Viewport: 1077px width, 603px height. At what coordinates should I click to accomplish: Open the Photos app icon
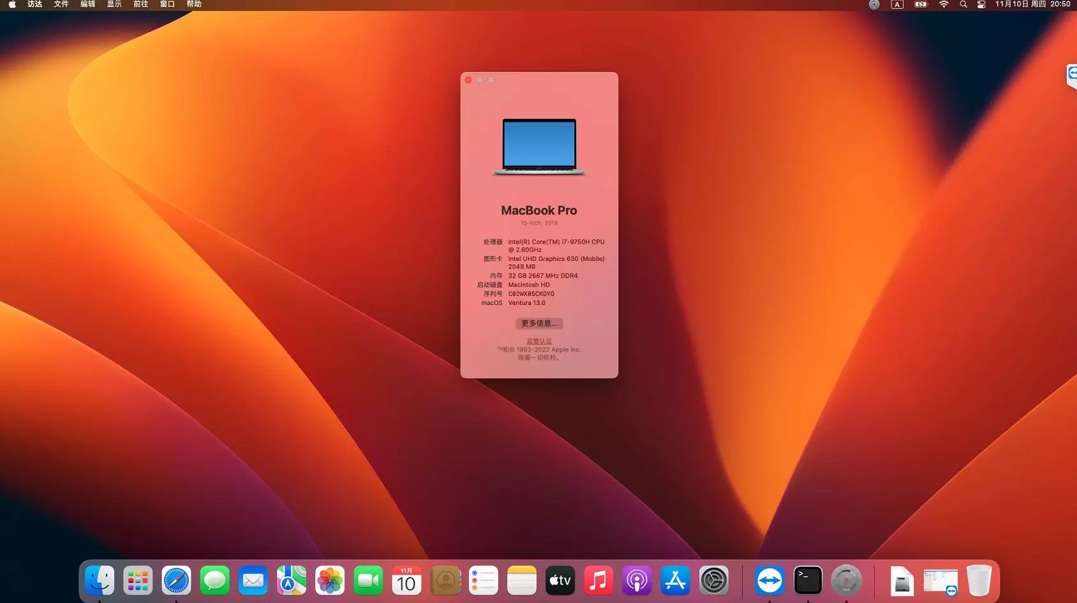point(330,581)
